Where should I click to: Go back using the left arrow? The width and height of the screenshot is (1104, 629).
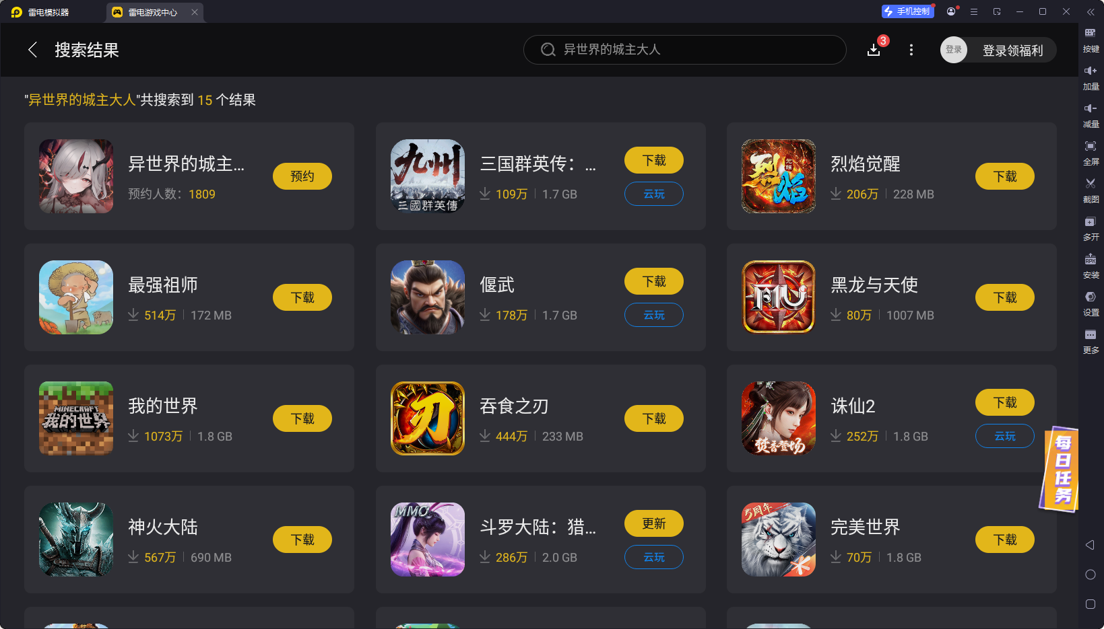pyautogui.click(x=32, y=50)
